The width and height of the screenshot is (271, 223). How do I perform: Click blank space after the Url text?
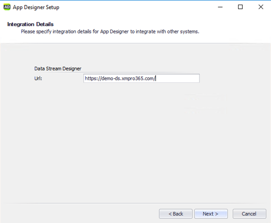click(178, 78)
